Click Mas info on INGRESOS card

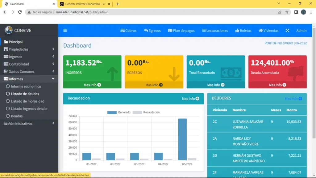pos(92,85)
